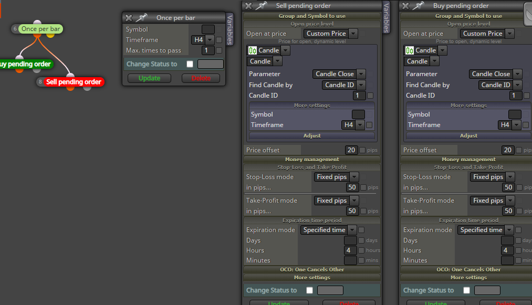
Task: Toggle Stop-Loss pips checkbox in Sell pending order
Action: tap(363, 187)
